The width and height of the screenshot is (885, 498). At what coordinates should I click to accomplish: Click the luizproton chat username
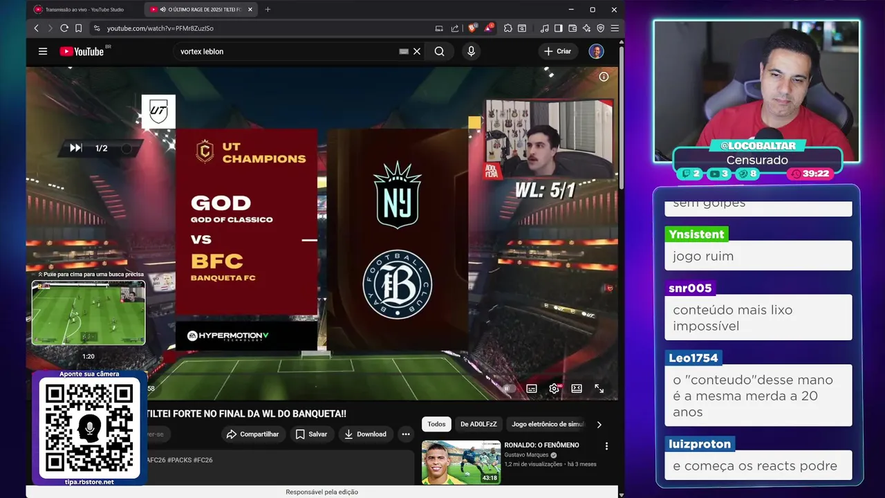coord(700,443)
